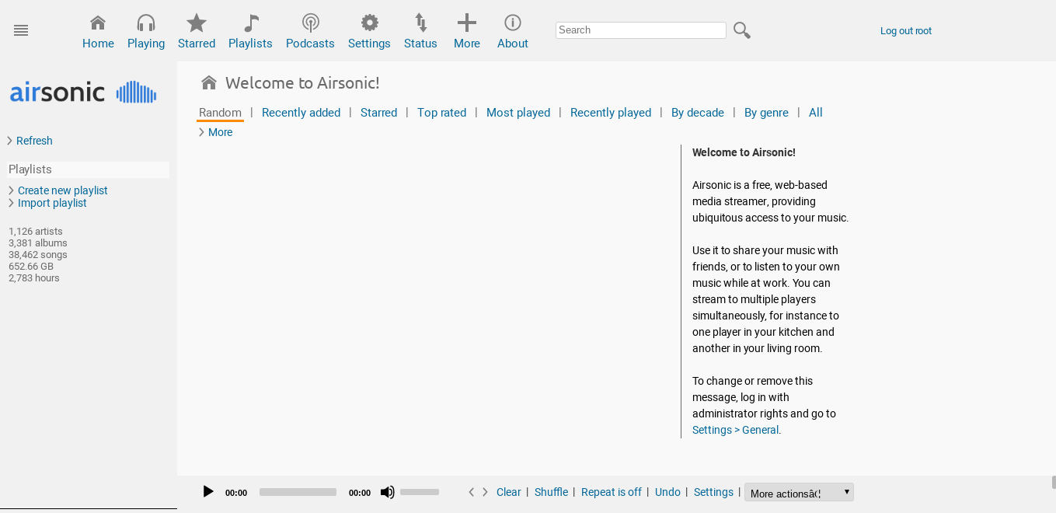Enable Shuffle for the playlist
The height and width of the screenshot is (513, 1056).
[x=551, y=492]
